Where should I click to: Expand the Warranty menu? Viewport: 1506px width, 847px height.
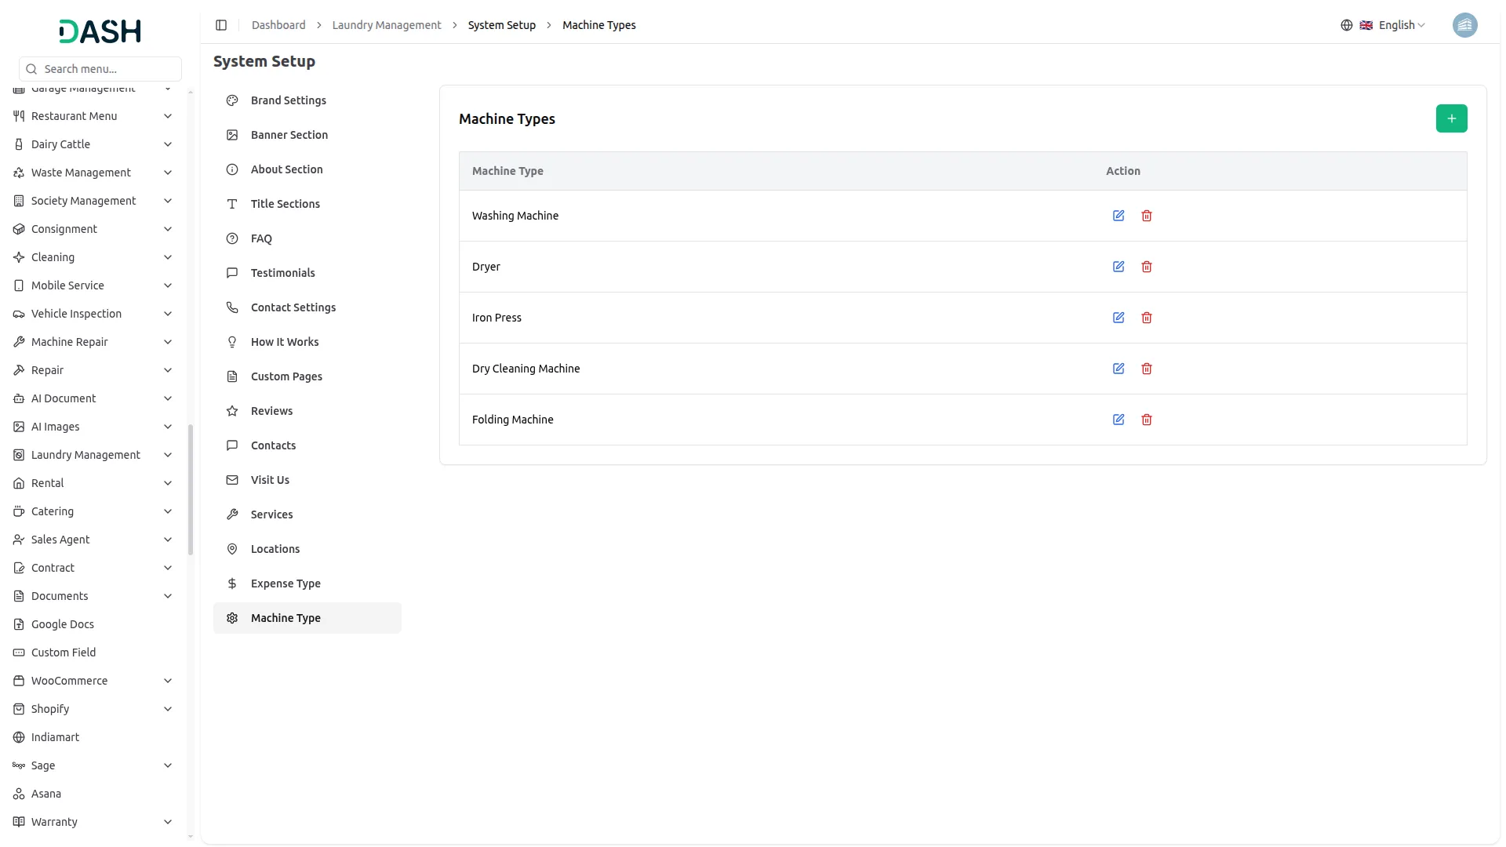tap(93, 822)
